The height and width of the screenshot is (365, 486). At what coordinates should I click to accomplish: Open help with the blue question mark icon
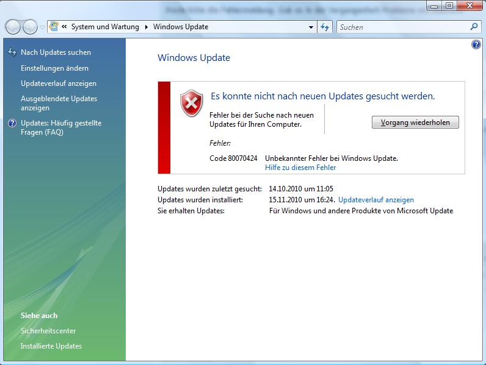pos(476,44)
